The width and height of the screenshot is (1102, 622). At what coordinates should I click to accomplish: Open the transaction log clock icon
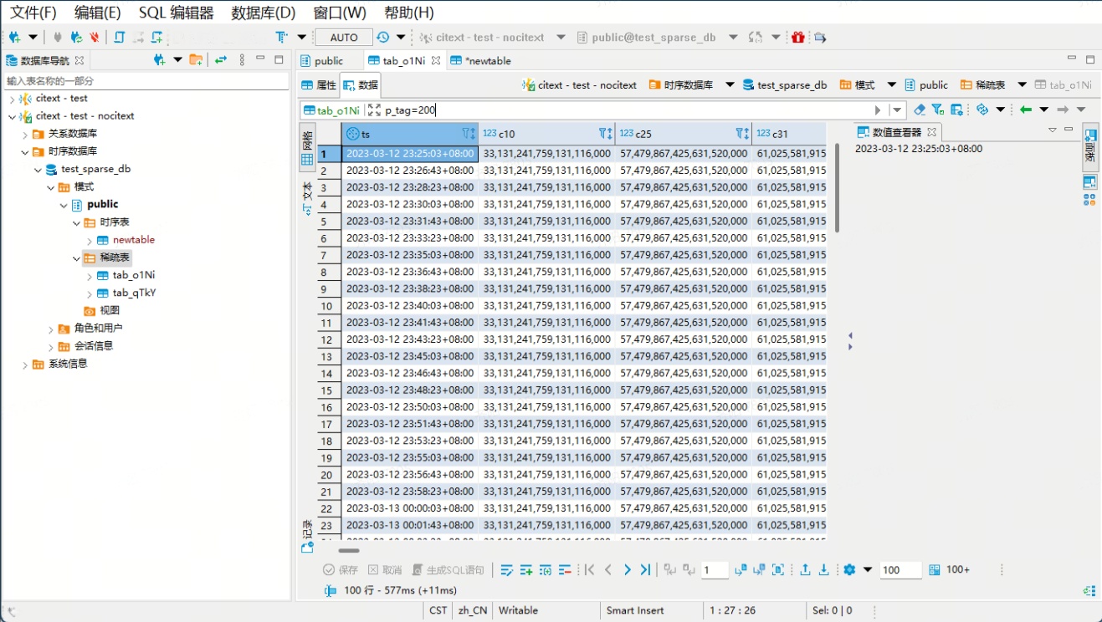[x=382, y=37]
